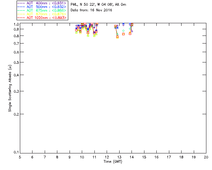
Task: Click the 8 hour x-axis label
Action: pos(57,157)
